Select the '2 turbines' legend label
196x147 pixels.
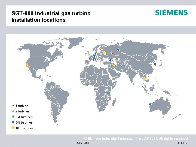click(x=23, y=111)
